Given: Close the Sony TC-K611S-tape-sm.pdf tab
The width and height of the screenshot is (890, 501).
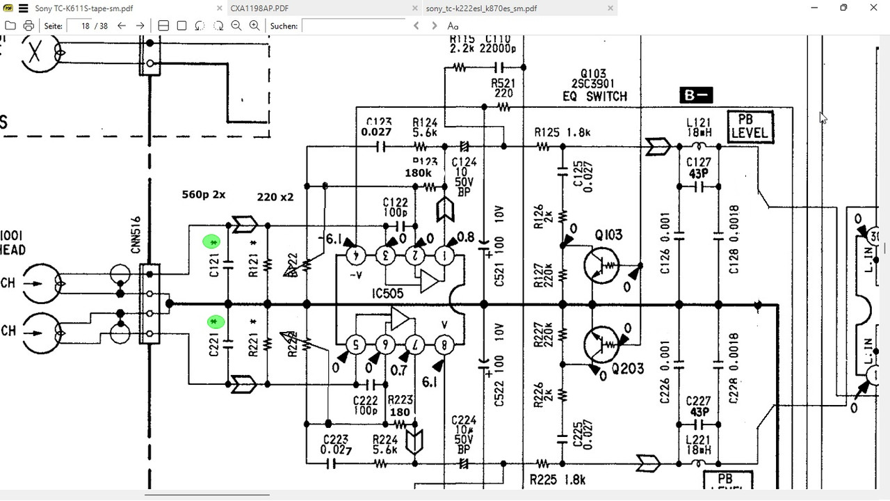Looking at the screenshot, I should coord(221,8).
